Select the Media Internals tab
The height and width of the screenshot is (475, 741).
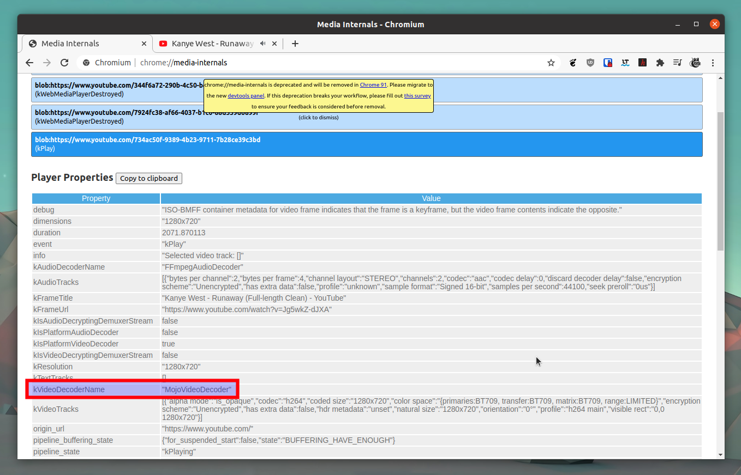tap(71, 43)
